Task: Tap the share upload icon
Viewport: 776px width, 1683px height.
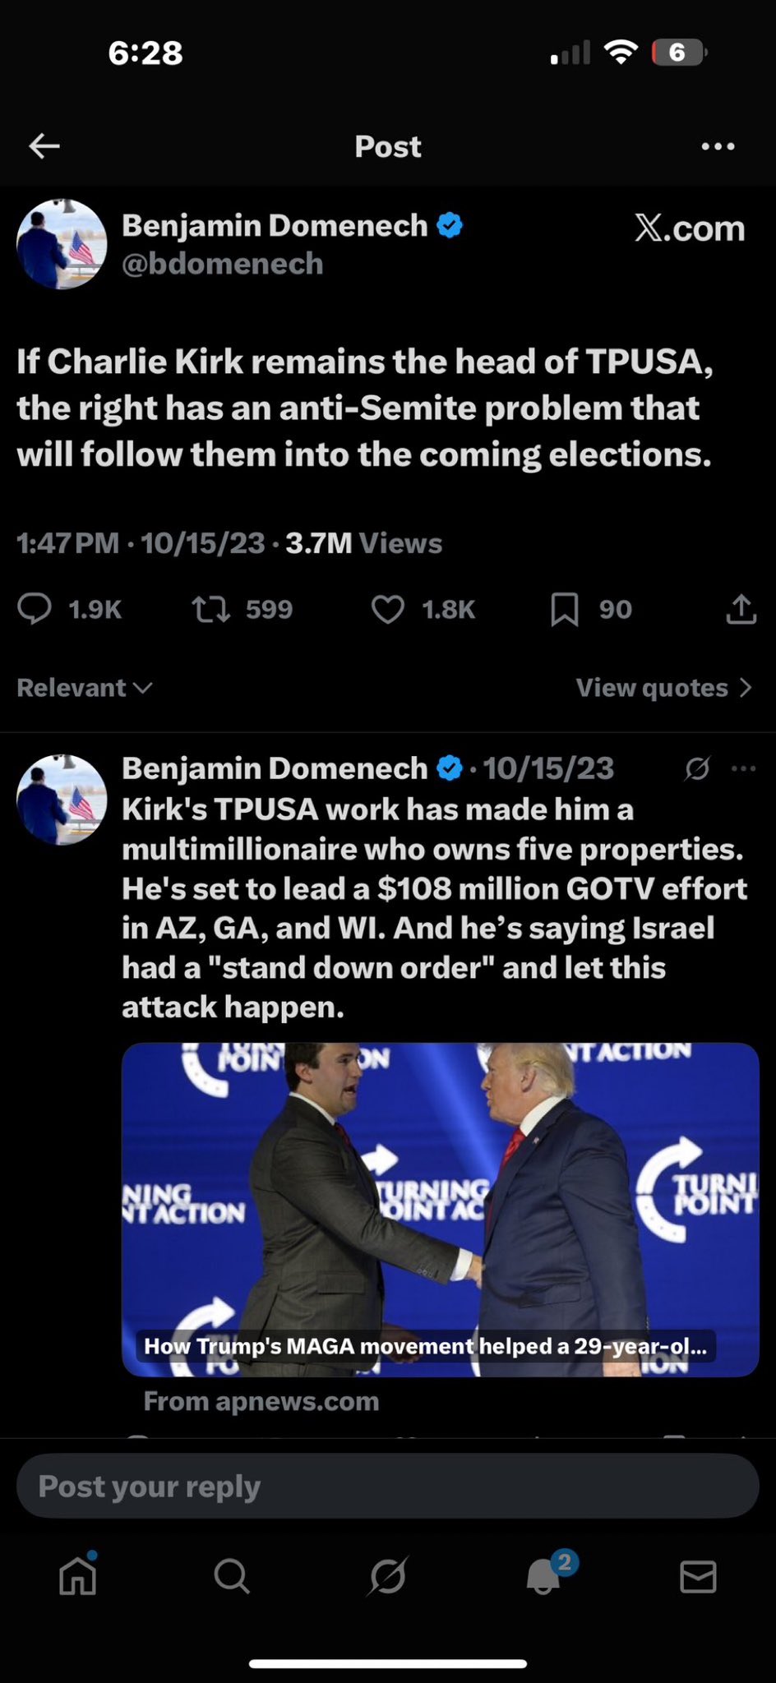Action: 741,609
